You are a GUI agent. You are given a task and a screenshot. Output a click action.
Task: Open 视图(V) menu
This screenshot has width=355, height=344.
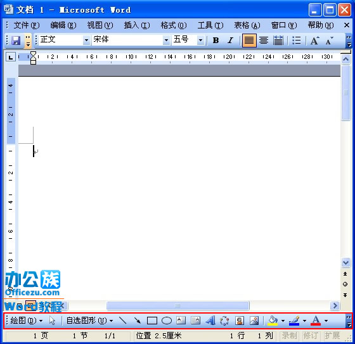point(100,25)
